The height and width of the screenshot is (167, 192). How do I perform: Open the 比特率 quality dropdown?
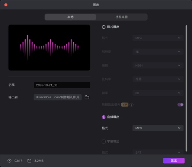coord(158,79)
